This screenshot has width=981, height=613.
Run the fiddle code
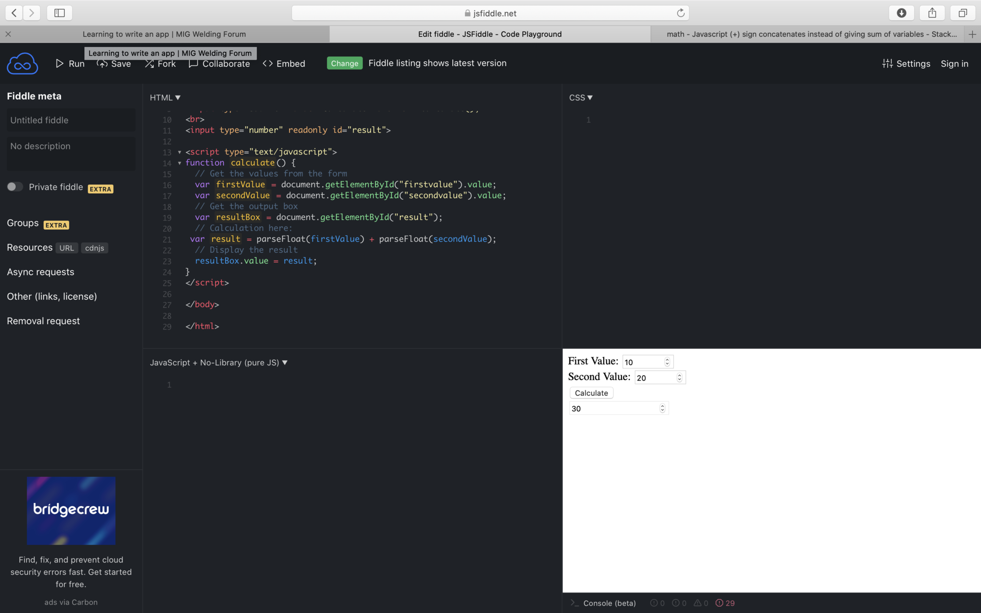click(x=70, y=64)
